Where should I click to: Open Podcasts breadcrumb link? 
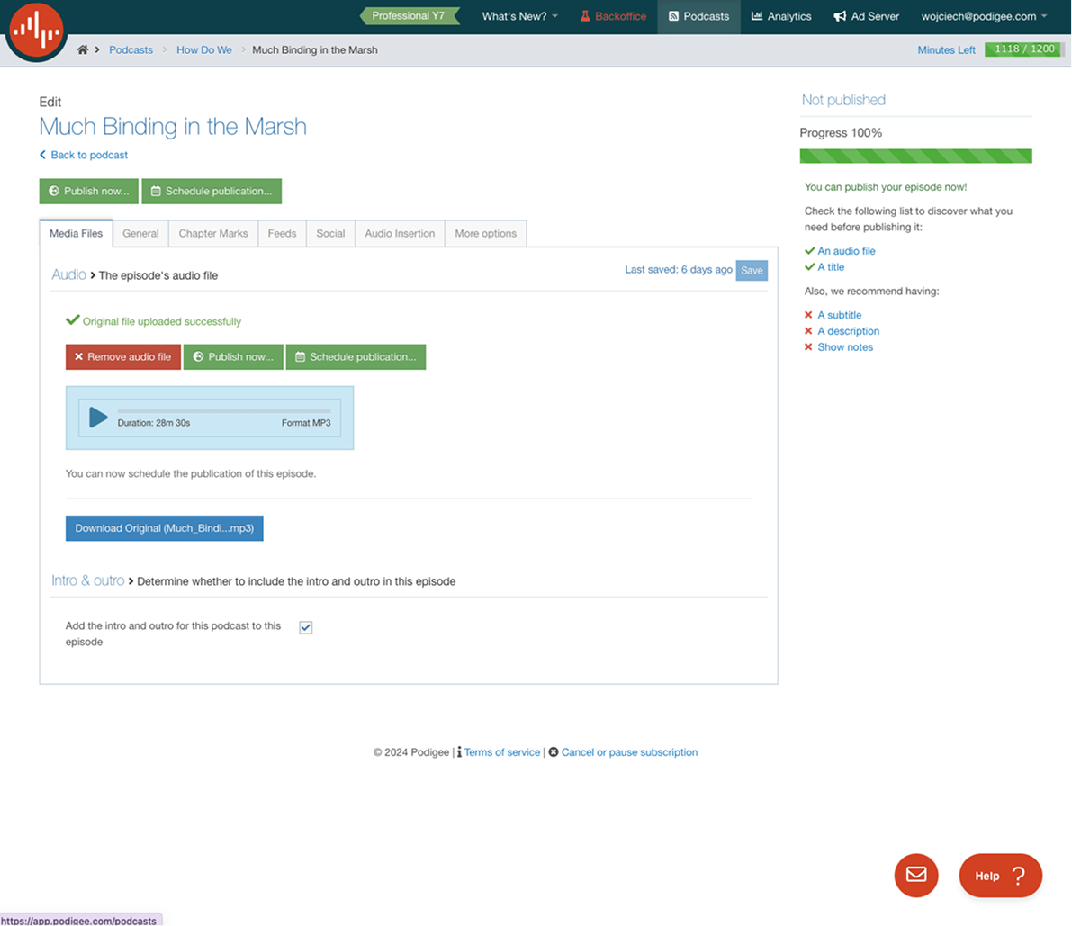[131, 49]
